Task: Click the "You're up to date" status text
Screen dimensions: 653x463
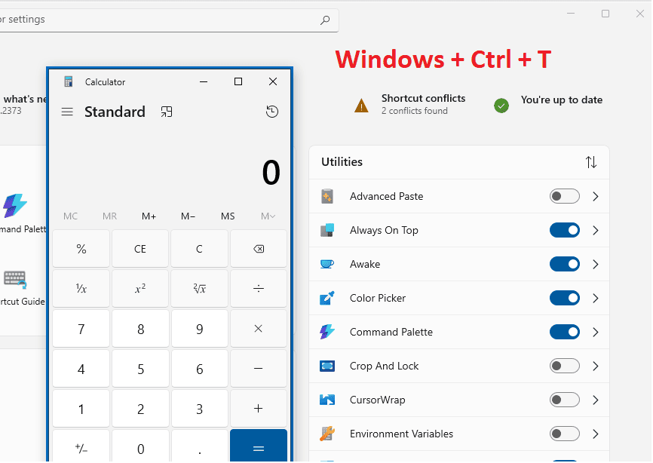Action: tap(561, 100)
